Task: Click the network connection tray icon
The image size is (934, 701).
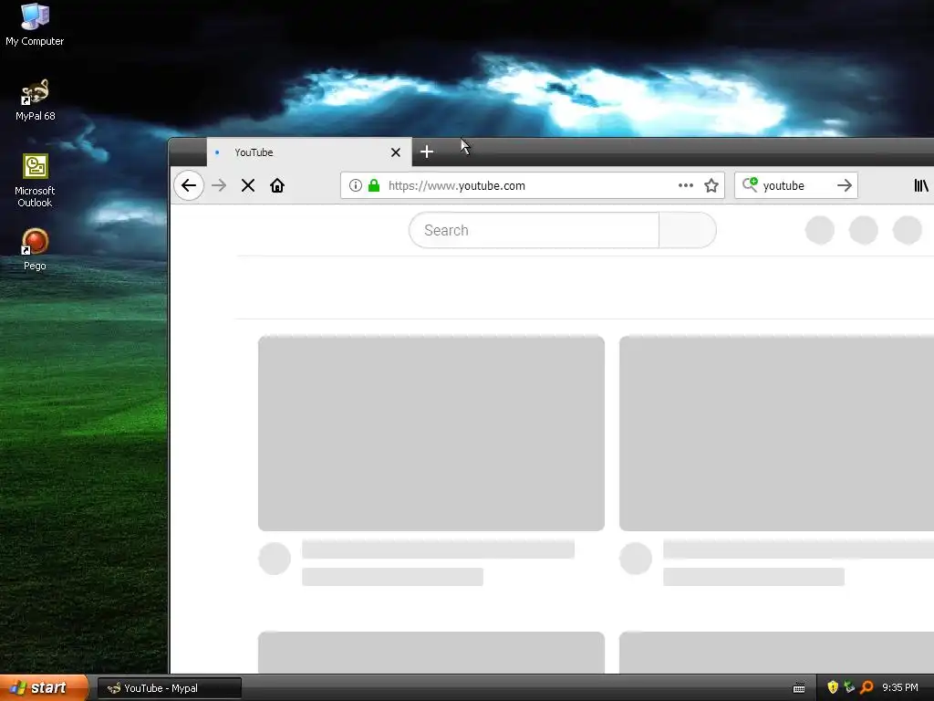Action: coord(849,687)
